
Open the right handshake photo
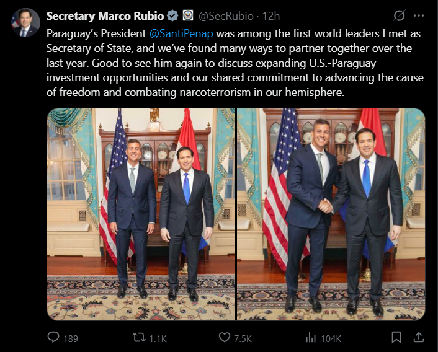pos(331,214)
